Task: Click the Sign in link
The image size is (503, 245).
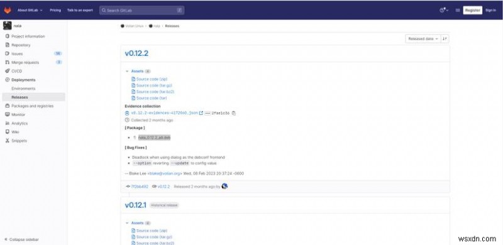Action: tap(490, 10)
